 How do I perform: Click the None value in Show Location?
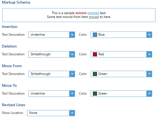pos(33,113)
